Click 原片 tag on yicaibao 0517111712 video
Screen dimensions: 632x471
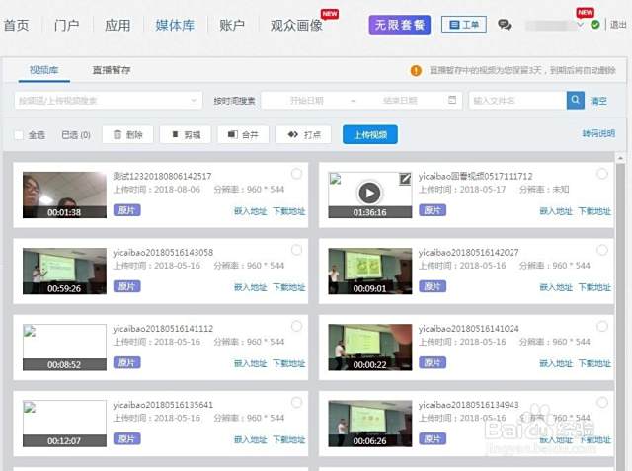point(433,210)
